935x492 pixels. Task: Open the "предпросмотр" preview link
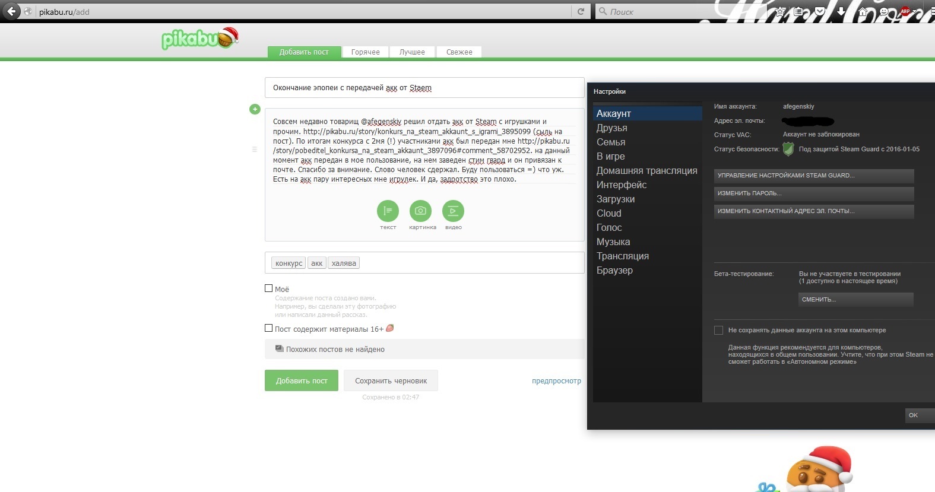point(556,381)
